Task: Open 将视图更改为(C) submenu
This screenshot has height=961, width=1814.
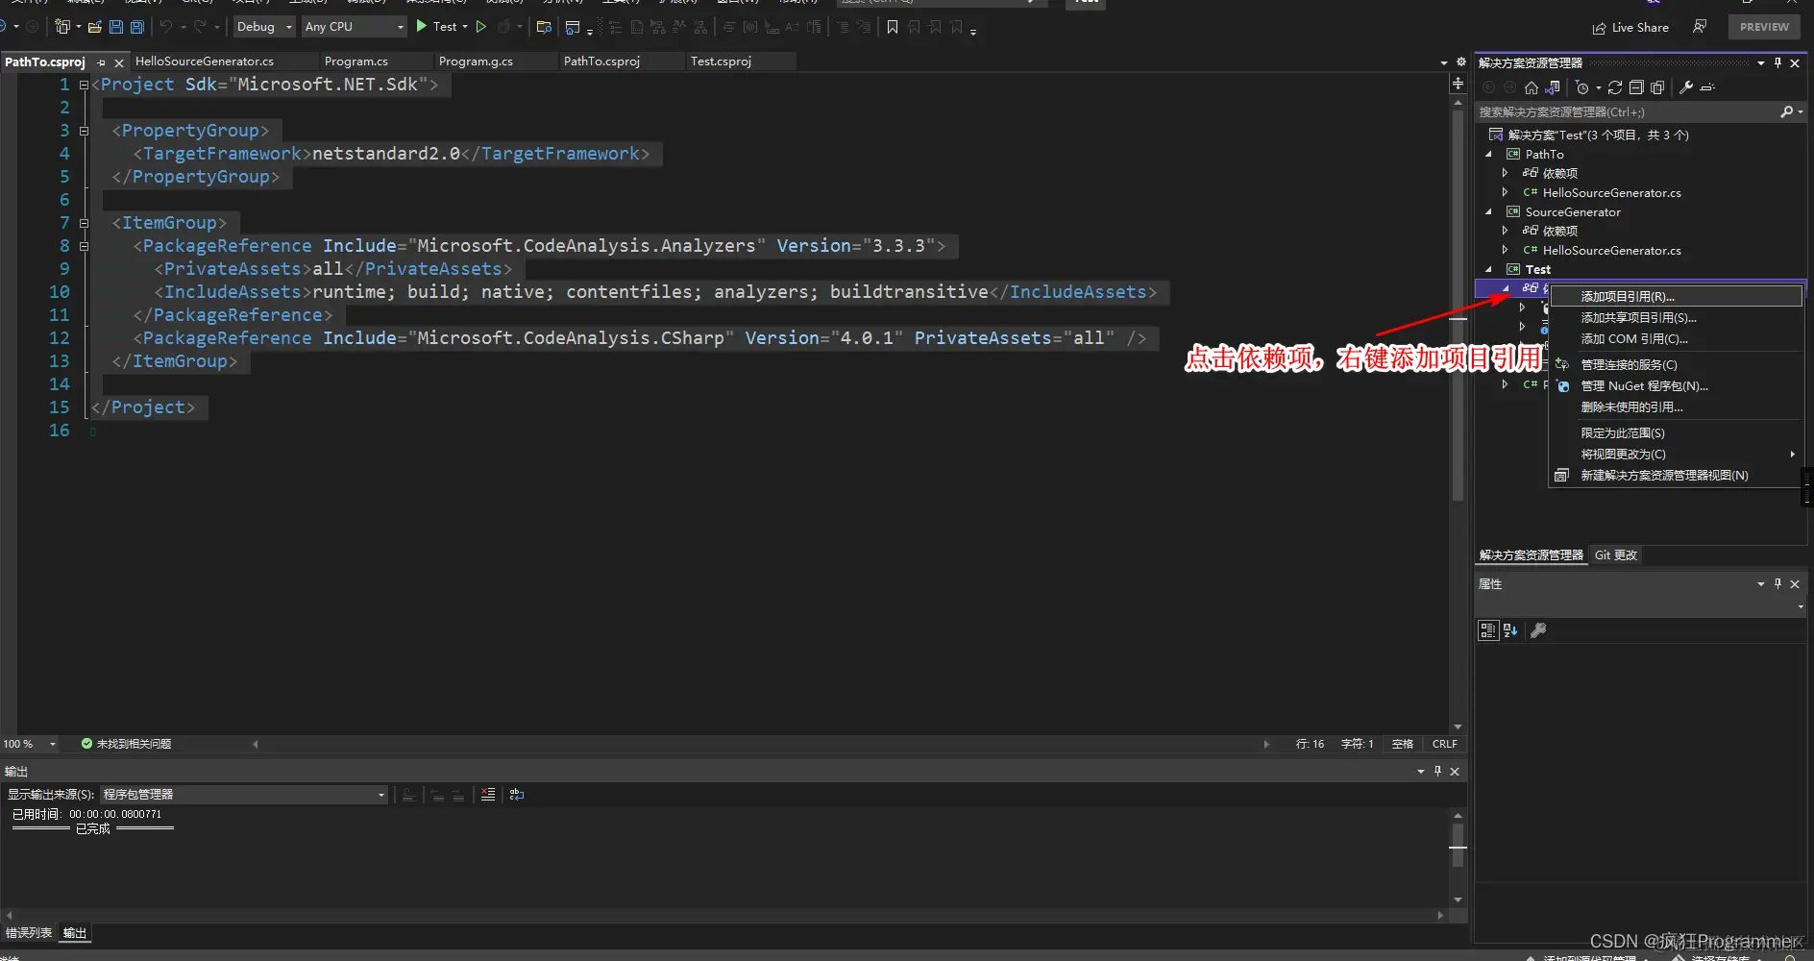Action: [x=1676, y=454]
